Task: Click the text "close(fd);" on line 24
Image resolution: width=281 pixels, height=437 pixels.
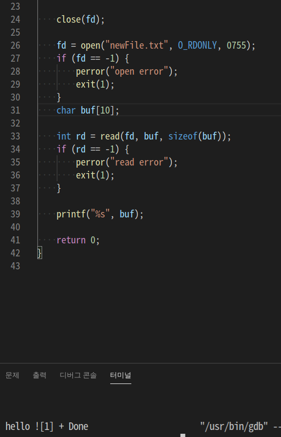Action: [81, 19]
